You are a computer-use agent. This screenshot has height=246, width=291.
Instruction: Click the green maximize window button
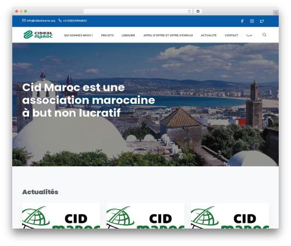click(26, 11)
